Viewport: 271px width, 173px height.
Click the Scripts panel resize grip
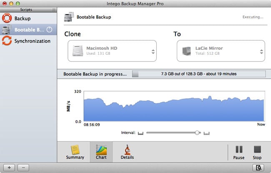tap(54, 10)
